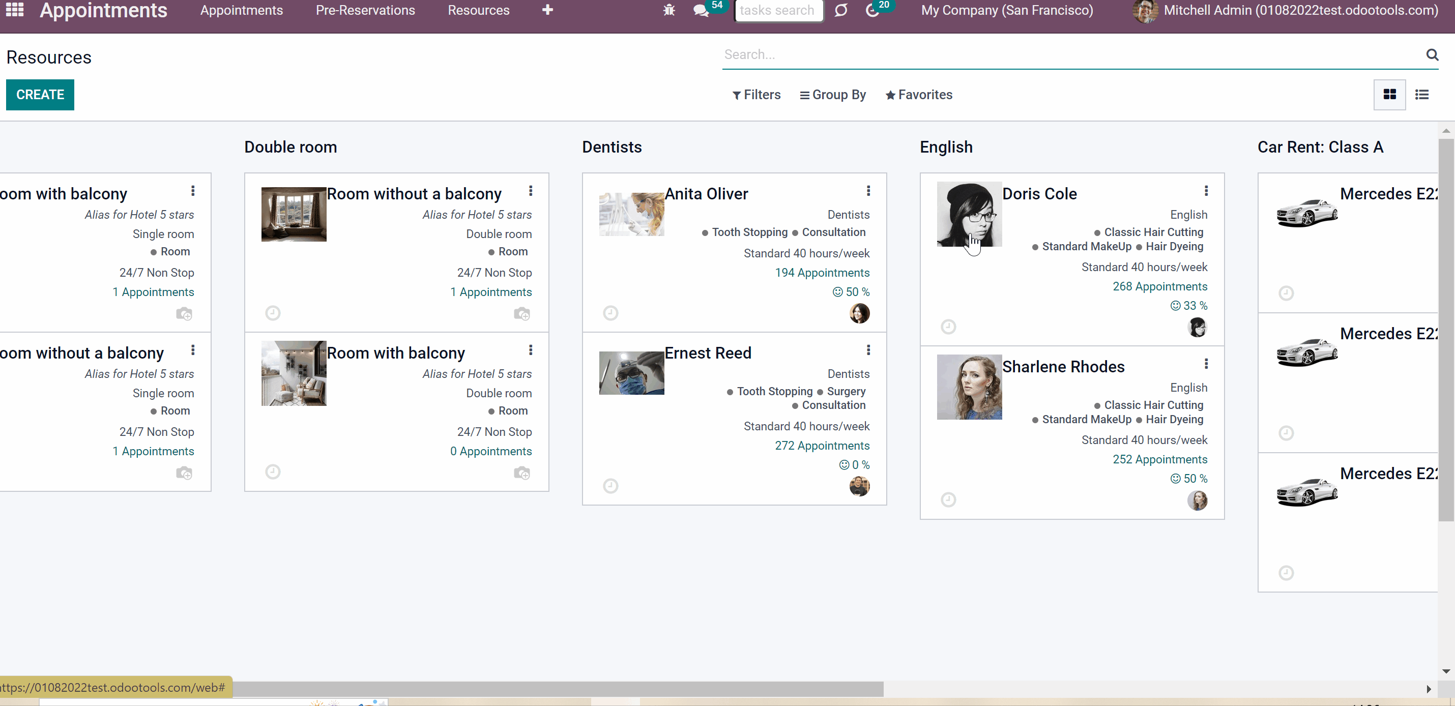The image size is (1455, 706).
Task: Open Sharlene Rhodes' portrait photo
Action: [x=969, y=387]
